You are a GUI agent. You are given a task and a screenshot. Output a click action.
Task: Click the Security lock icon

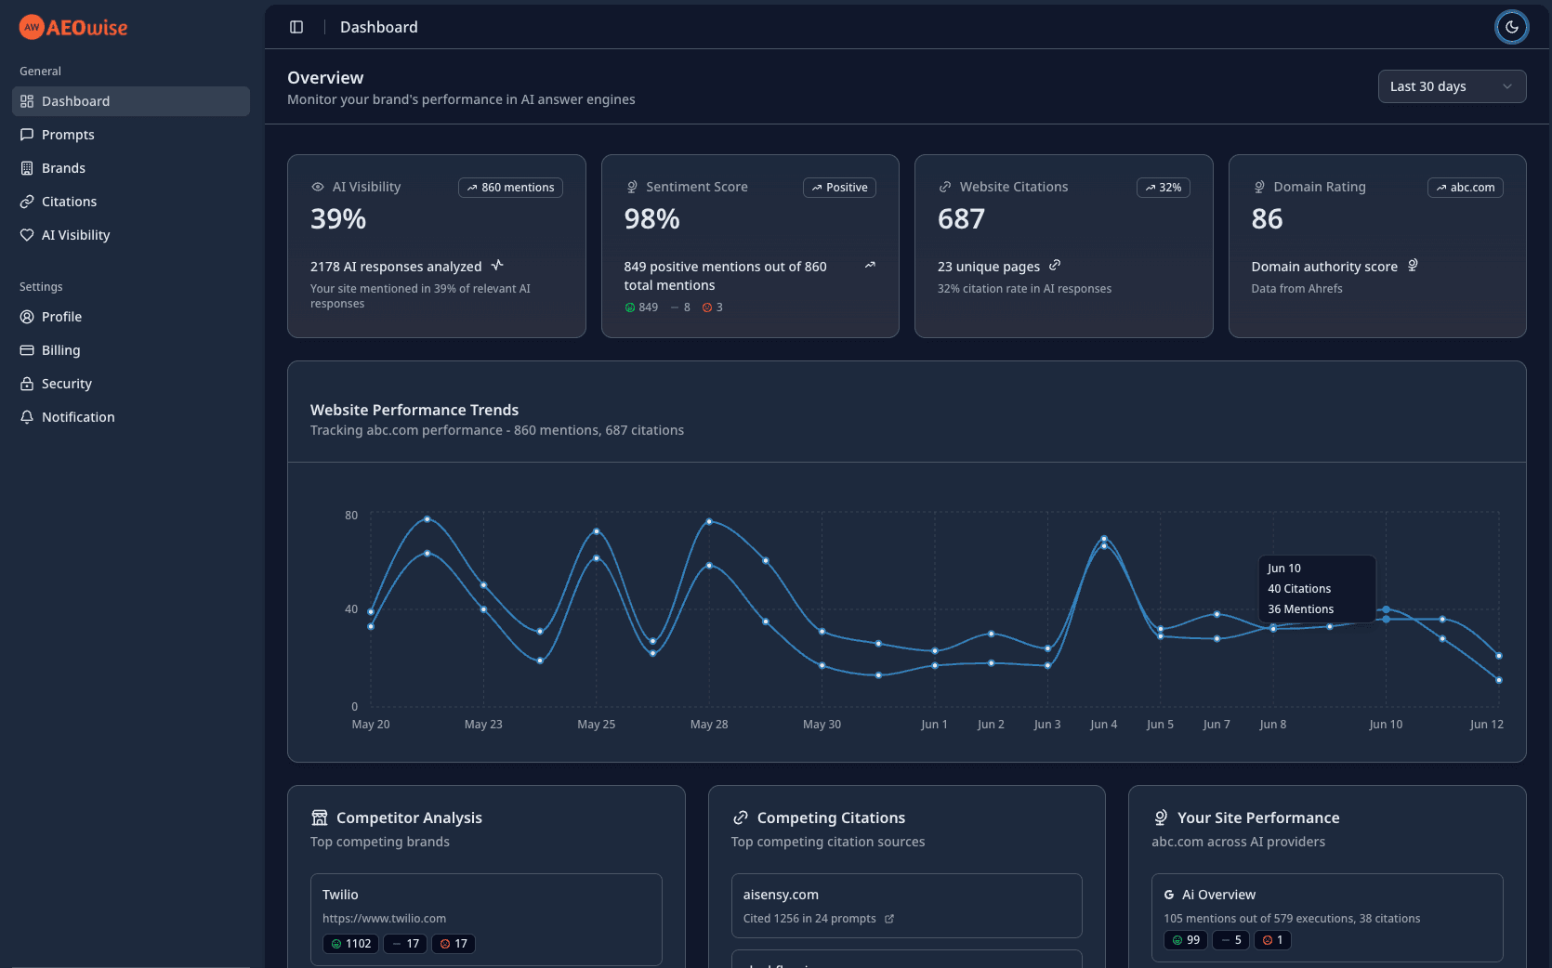point(27,384)
